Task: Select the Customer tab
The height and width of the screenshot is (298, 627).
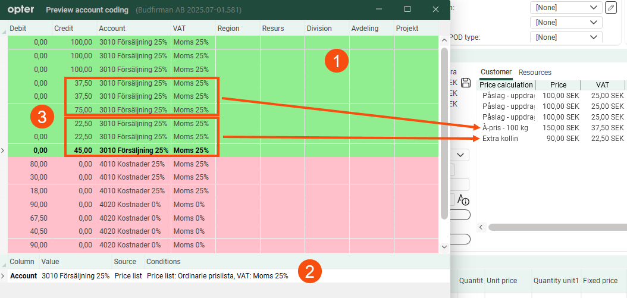Action: tap(496, 72)
